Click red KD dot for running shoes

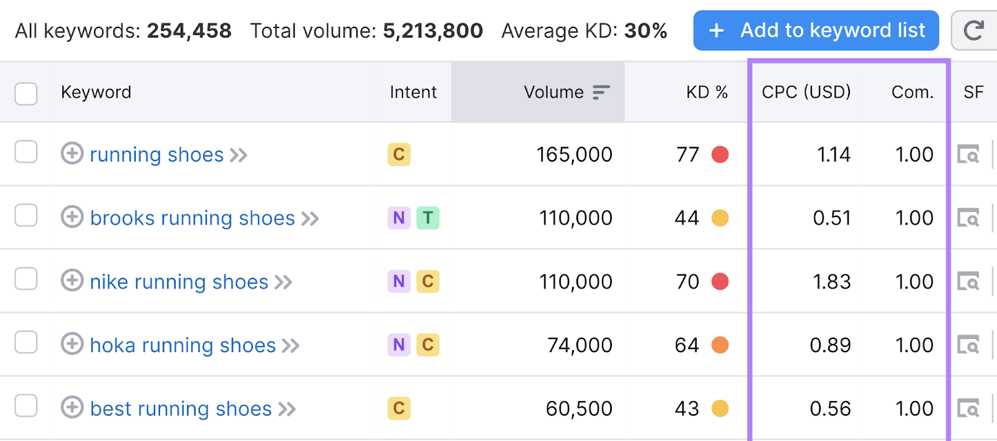tap(720, 154)
